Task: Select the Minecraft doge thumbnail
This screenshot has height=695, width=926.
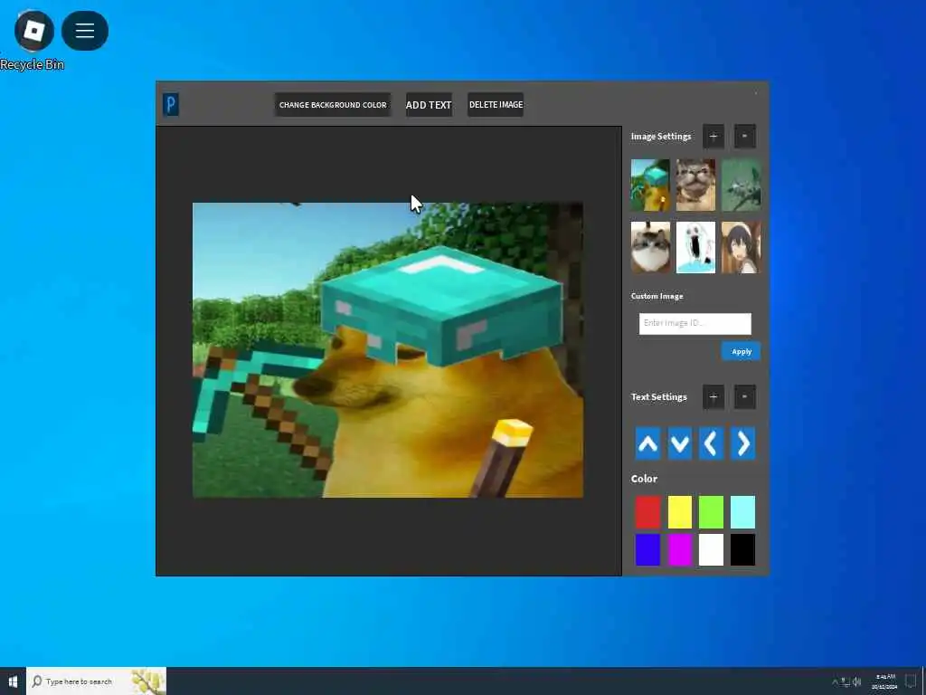Action: [650, 185]
